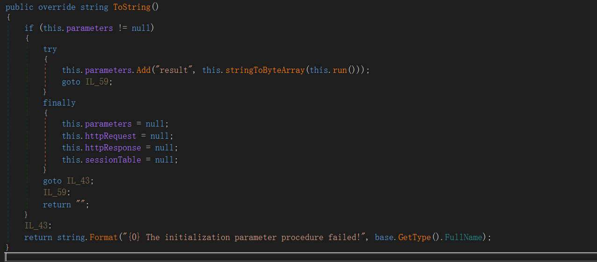The height and width of the screenshot is (262, 597).
Task: Click the IL_43: label definition
Action: [38, 226]
